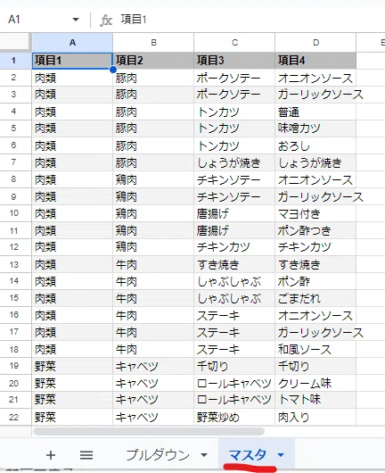Click the formula bar containing 項目1

click(x=250, y=20)
